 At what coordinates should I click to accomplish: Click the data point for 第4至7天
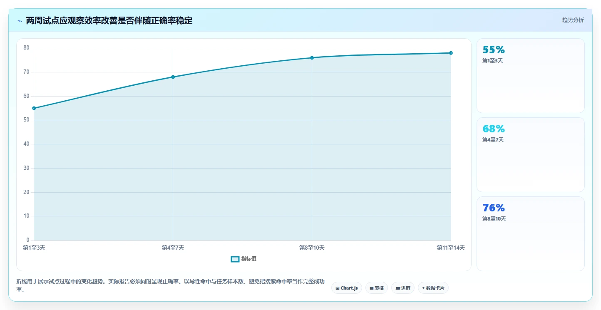tap(173, 77)
